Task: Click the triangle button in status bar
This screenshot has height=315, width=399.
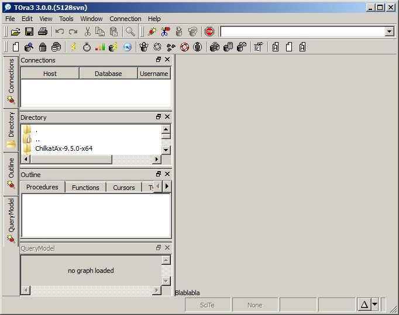Action: click(364, 304)
